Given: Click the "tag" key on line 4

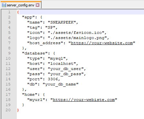Looking at the screenshot, I should pyautogui.click(x=34, y=27).
